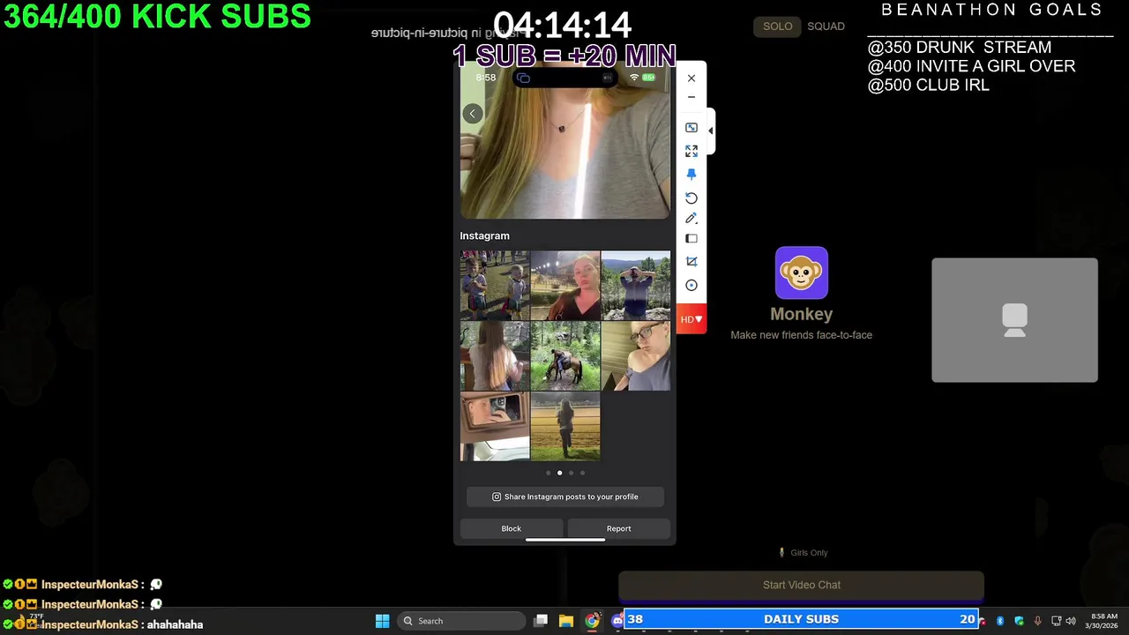The image size is (1129, 635).
Task: Click the record circle icon
Action: click(692, 285)
